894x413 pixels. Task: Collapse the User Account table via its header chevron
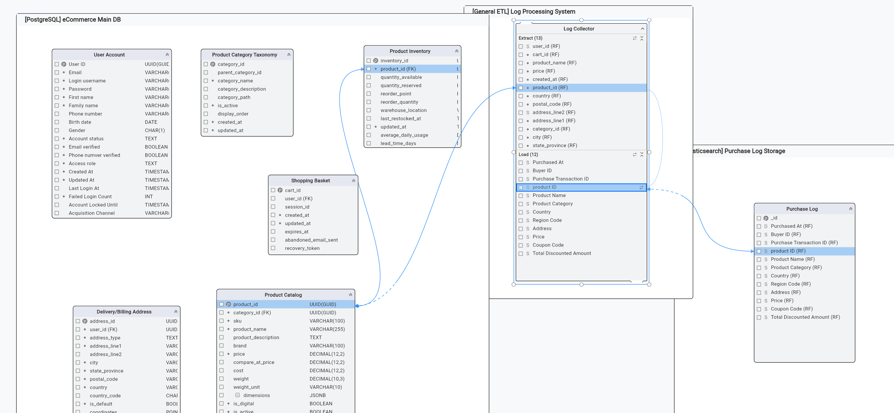[167, 54]
